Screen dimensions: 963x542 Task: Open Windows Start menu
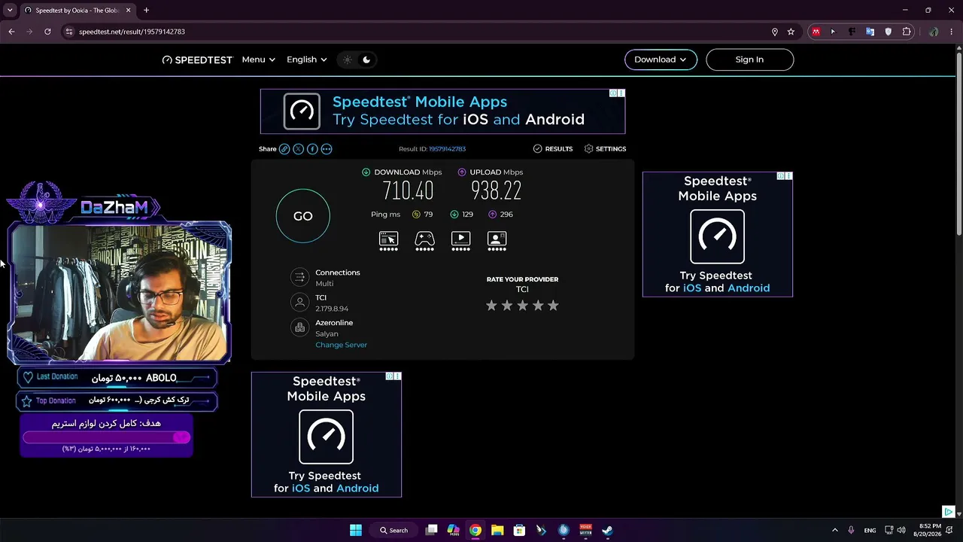click(x=356, y=530)
